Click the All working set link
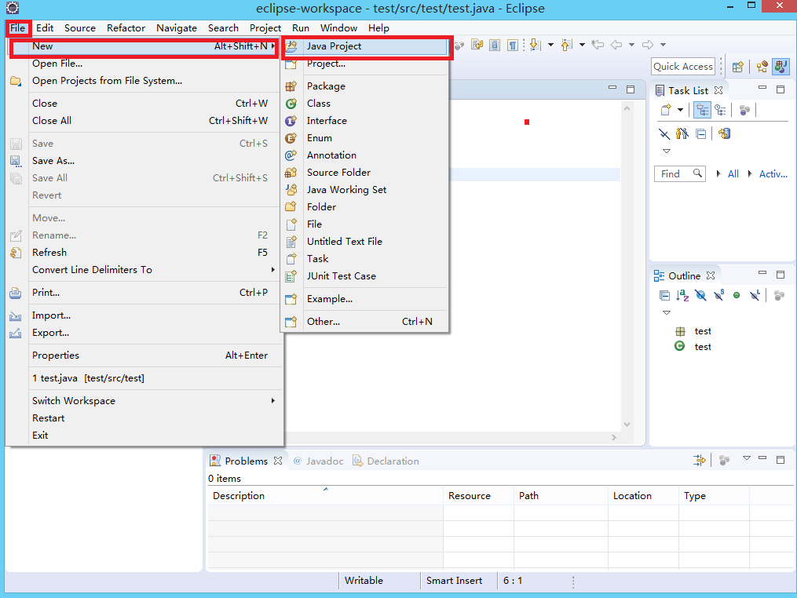Screen dimensions: 797x598 tap(733, 173)
